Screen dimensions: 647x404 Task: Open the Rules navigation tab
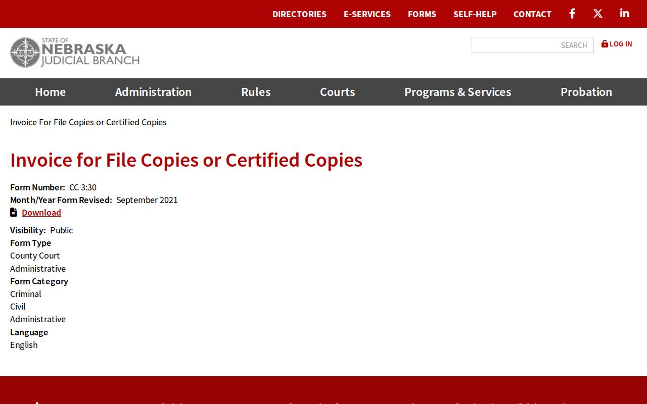pyautogui.click(x=256, y=92)
